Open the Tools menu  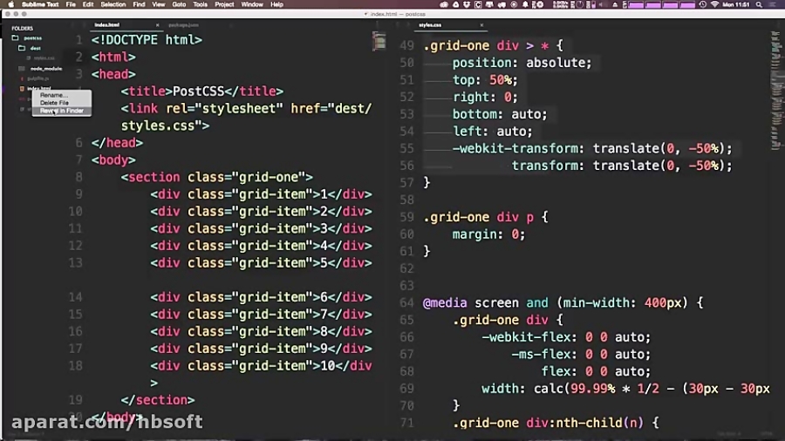[201, 4]
